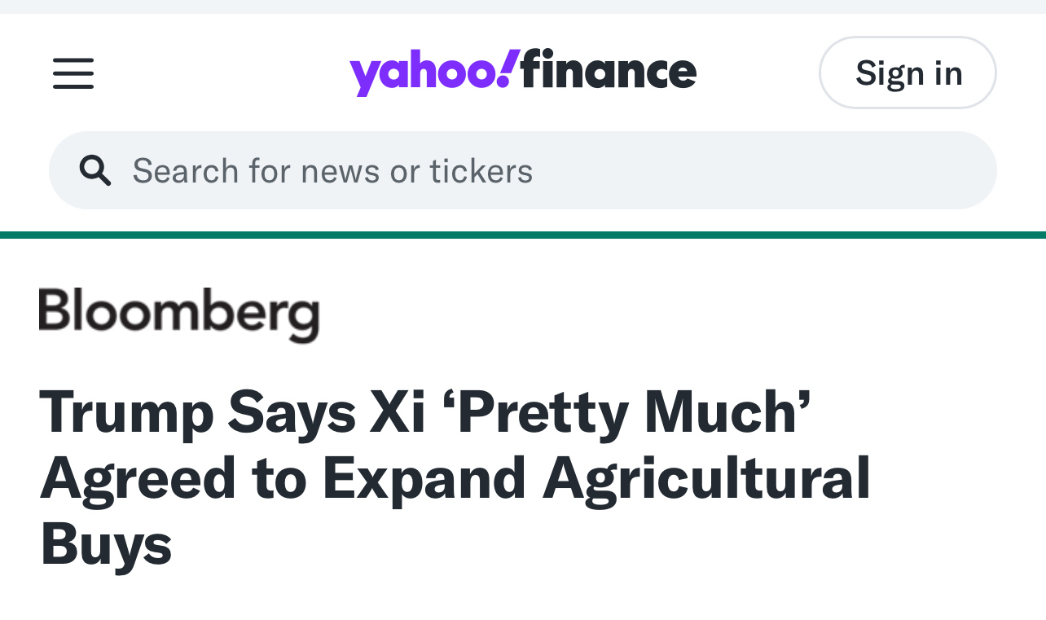Click the magnifying glass search icon

click(95, 171)
